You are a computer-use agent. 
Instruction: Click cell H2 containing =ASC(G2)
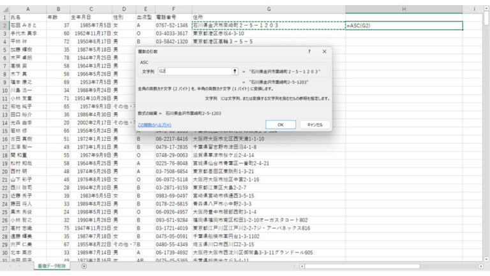(403, 25)
